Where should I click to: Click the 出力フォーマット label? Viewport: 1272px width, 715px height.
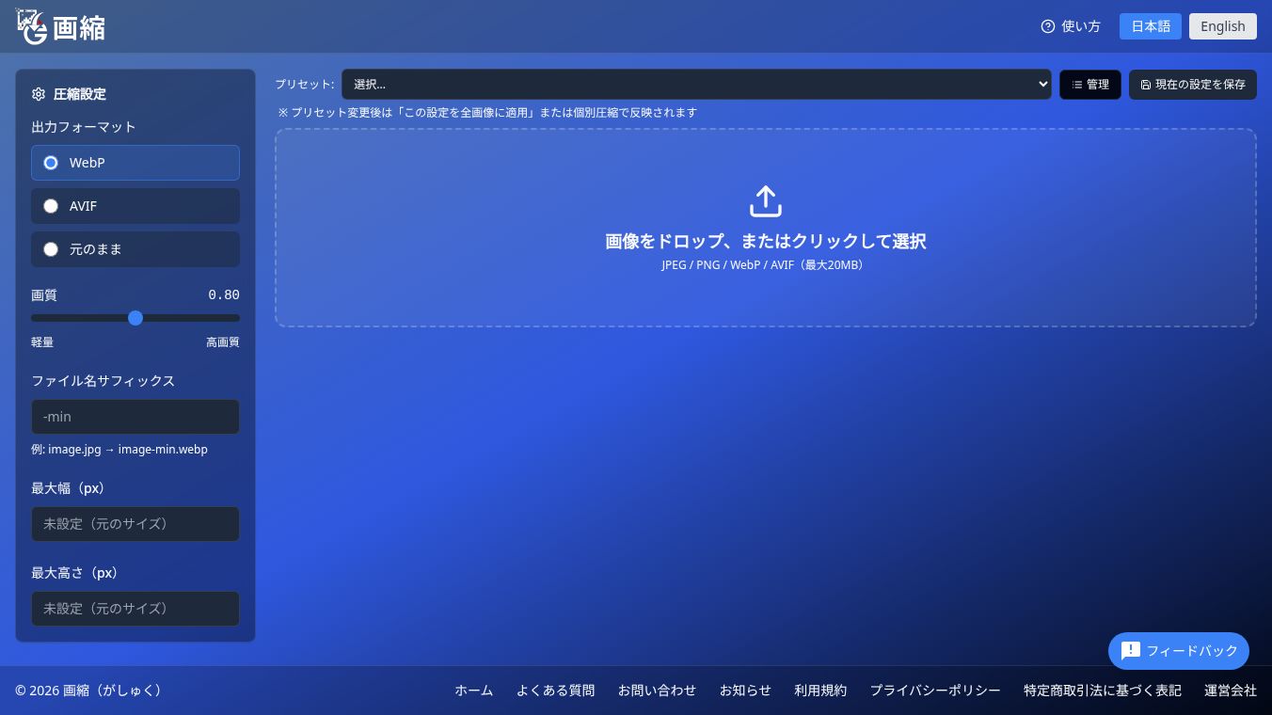(84, 127)
